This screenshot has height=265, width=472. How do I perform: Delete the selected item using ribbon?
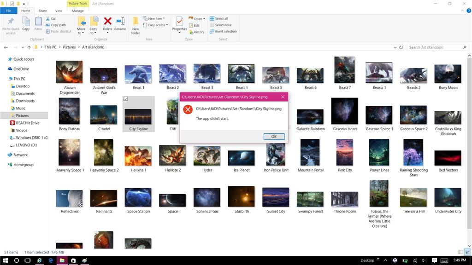(x=107, y=21)
